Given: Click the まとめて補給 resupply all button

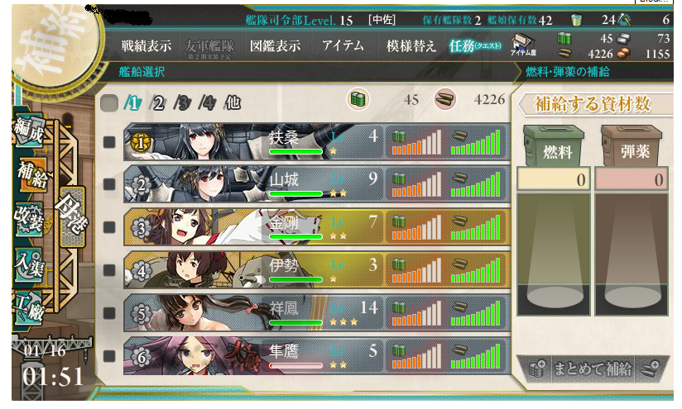Looking at the screenshot, I should (x=592, y=369).
